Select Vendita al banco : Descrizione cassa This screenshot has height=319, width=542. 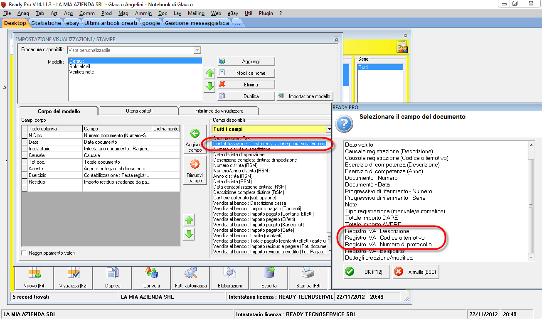[269, 203]
